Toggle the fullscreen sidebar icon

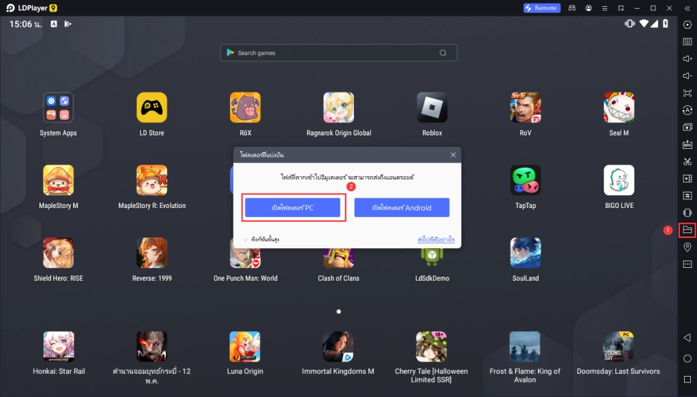point(687,93)
